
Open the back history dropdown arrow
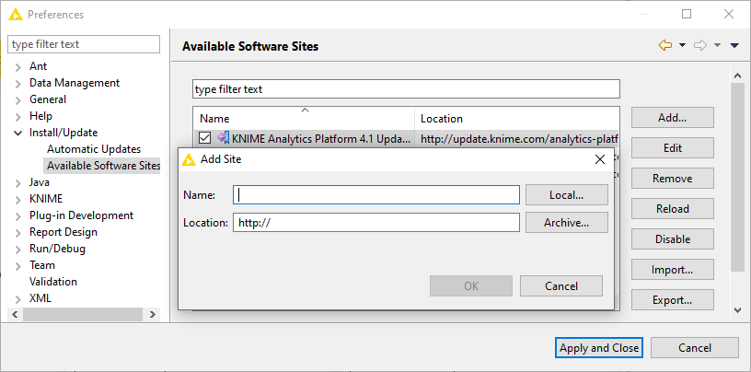pyautogui.click(x=682, y=45)
